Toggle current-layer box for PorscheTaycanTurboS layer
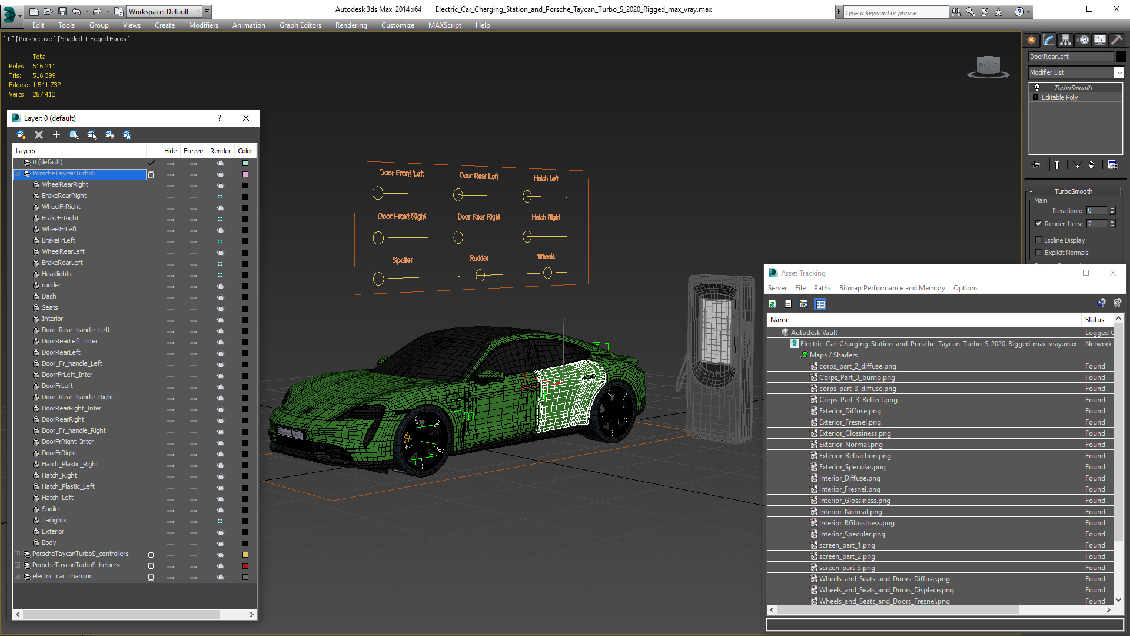Viewport: 1130px width, 636px height. point(151,174)
